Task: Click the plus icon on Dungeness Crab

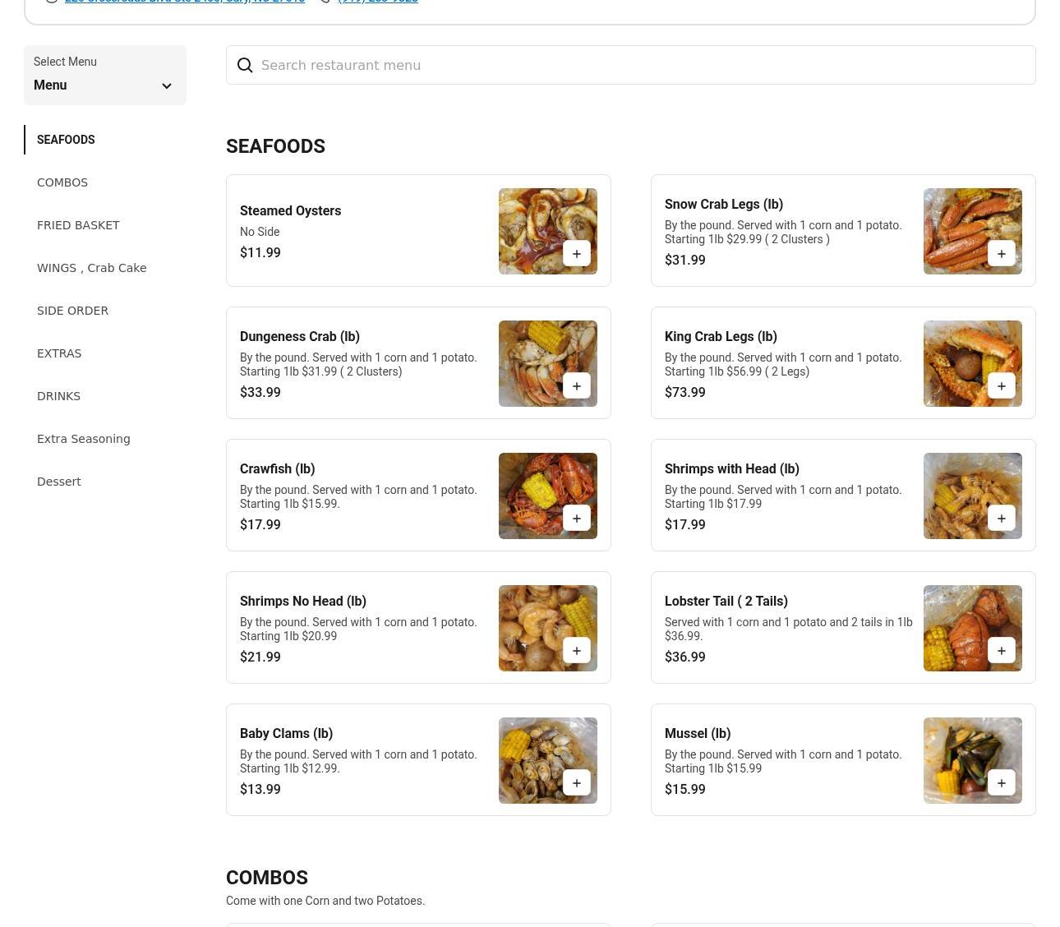Action: click(x=576, y=386)
